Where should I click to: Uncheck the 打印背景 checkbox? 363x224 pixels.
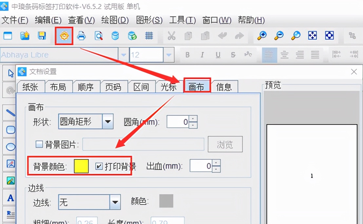(99, 166)
